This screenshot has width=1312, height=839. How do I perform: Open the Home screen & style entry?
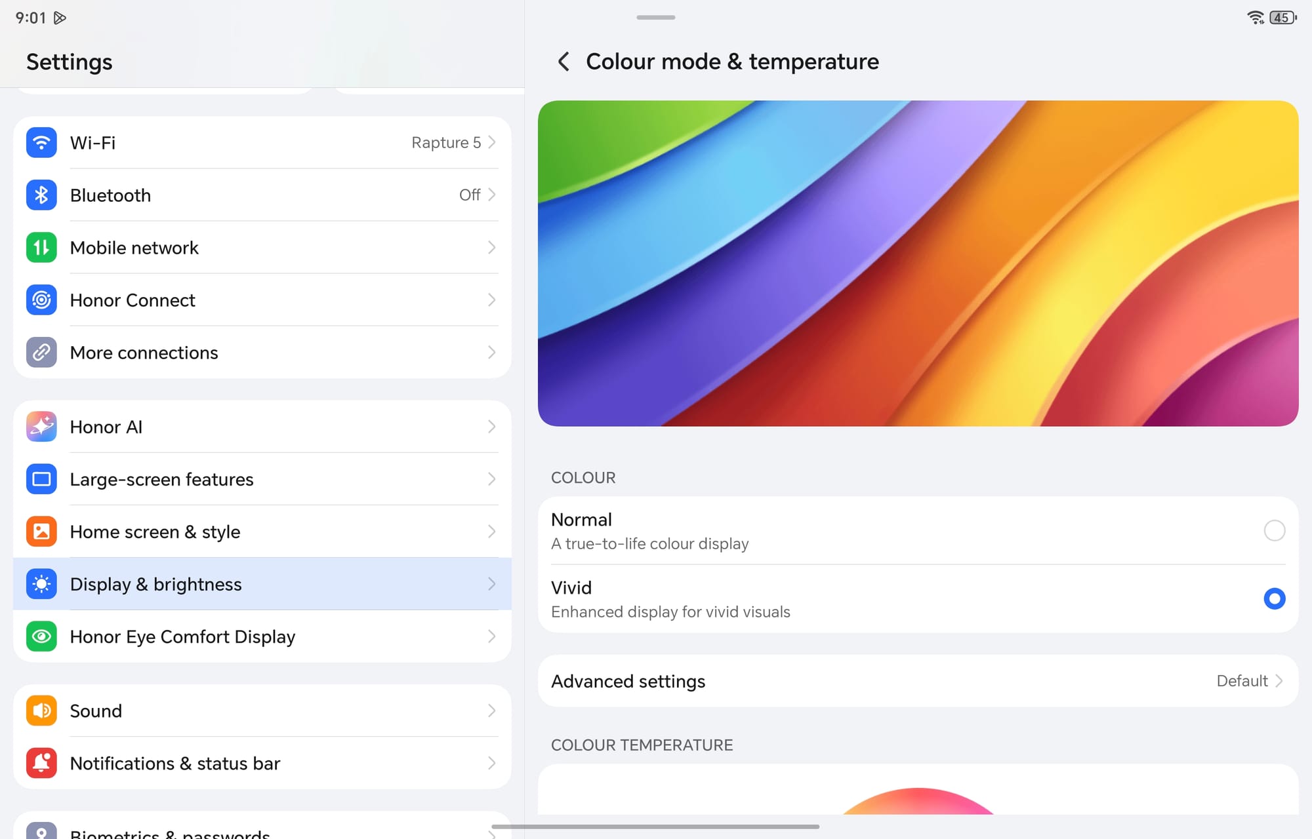coord(262,532)
